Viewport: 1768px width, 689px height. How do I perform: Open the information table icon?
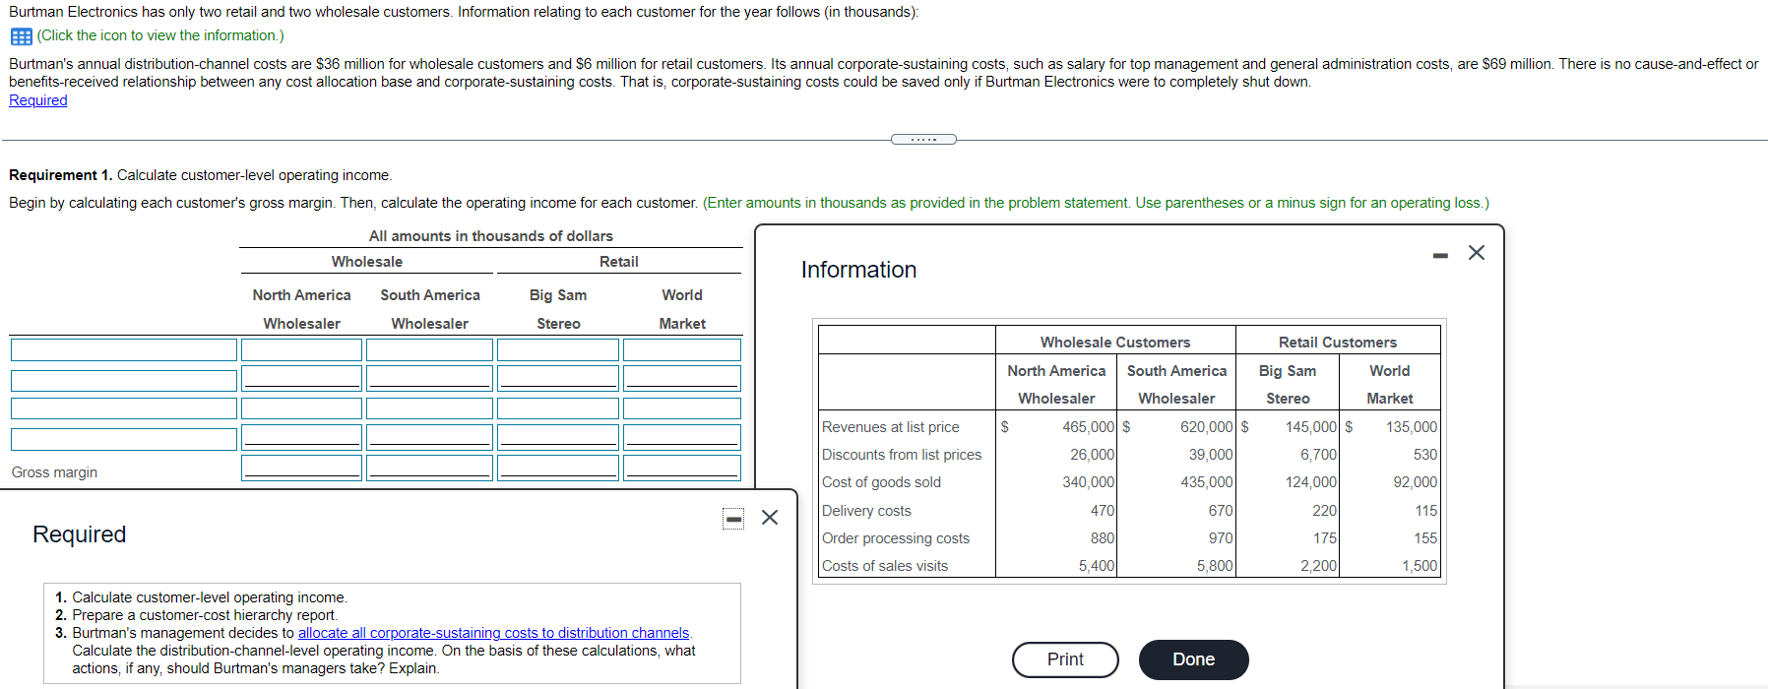coord(21,36)
